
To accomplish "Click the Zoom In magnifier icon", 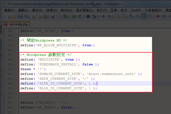I will tap(103, 16).
